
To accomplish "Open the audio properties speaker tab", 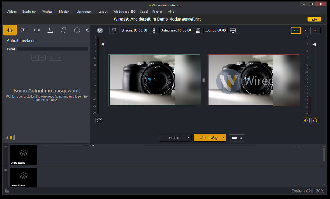I will click(x=37, y=30).
